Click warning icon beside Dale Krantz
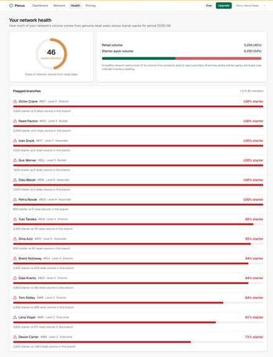The image size is (273, 357). [x=15, y=278]
